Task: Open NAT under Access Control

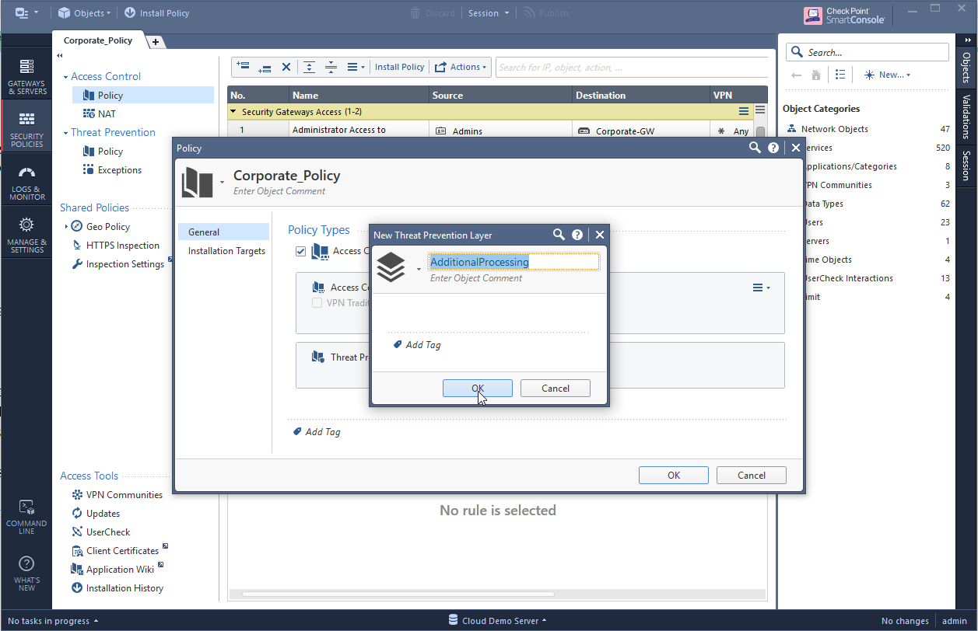Action: (107, 114)
